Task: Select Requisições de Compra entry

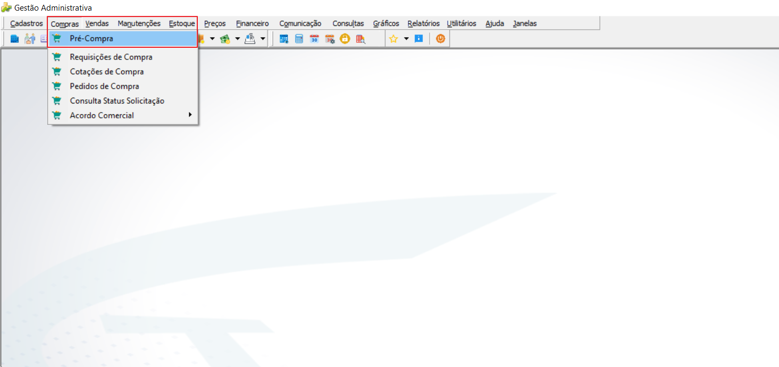Action: 123,57
